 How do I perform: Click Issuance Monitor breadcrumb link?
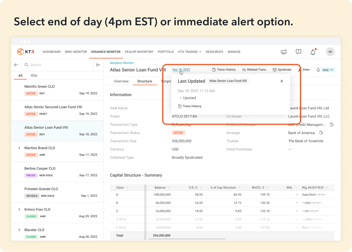tap(121, 63)
